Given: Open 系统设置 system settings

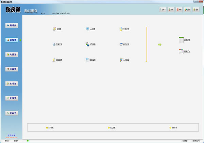Looking at the screenshot, I should coord(11,113).
